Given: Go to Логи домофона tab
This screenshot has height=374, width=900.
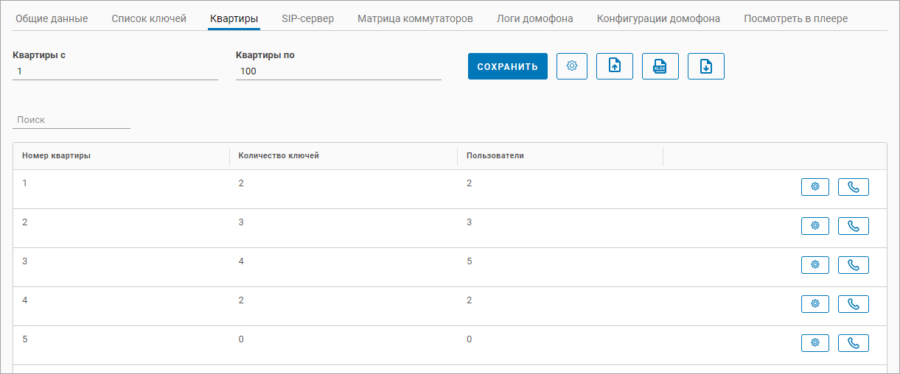Looking at the screenshot, I should coord(534,18).
